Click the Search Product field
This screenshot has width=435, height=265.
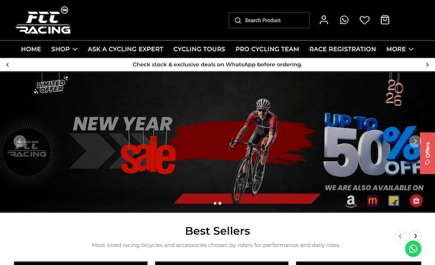click(x=269, y=20)
